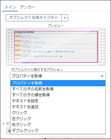Choose すべての子の値を取得 option

click(58, 95)
